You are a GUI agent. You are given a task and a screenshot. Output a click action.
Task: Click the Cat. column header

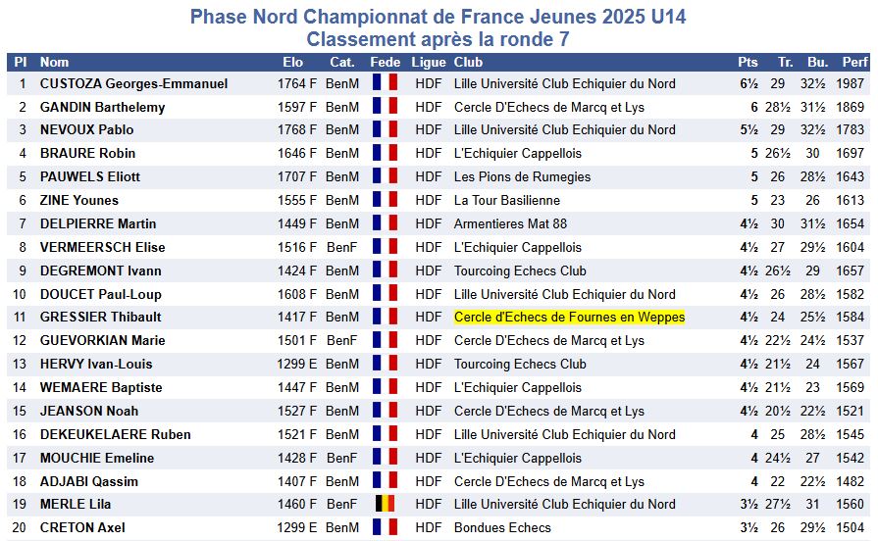pos(341,62)
